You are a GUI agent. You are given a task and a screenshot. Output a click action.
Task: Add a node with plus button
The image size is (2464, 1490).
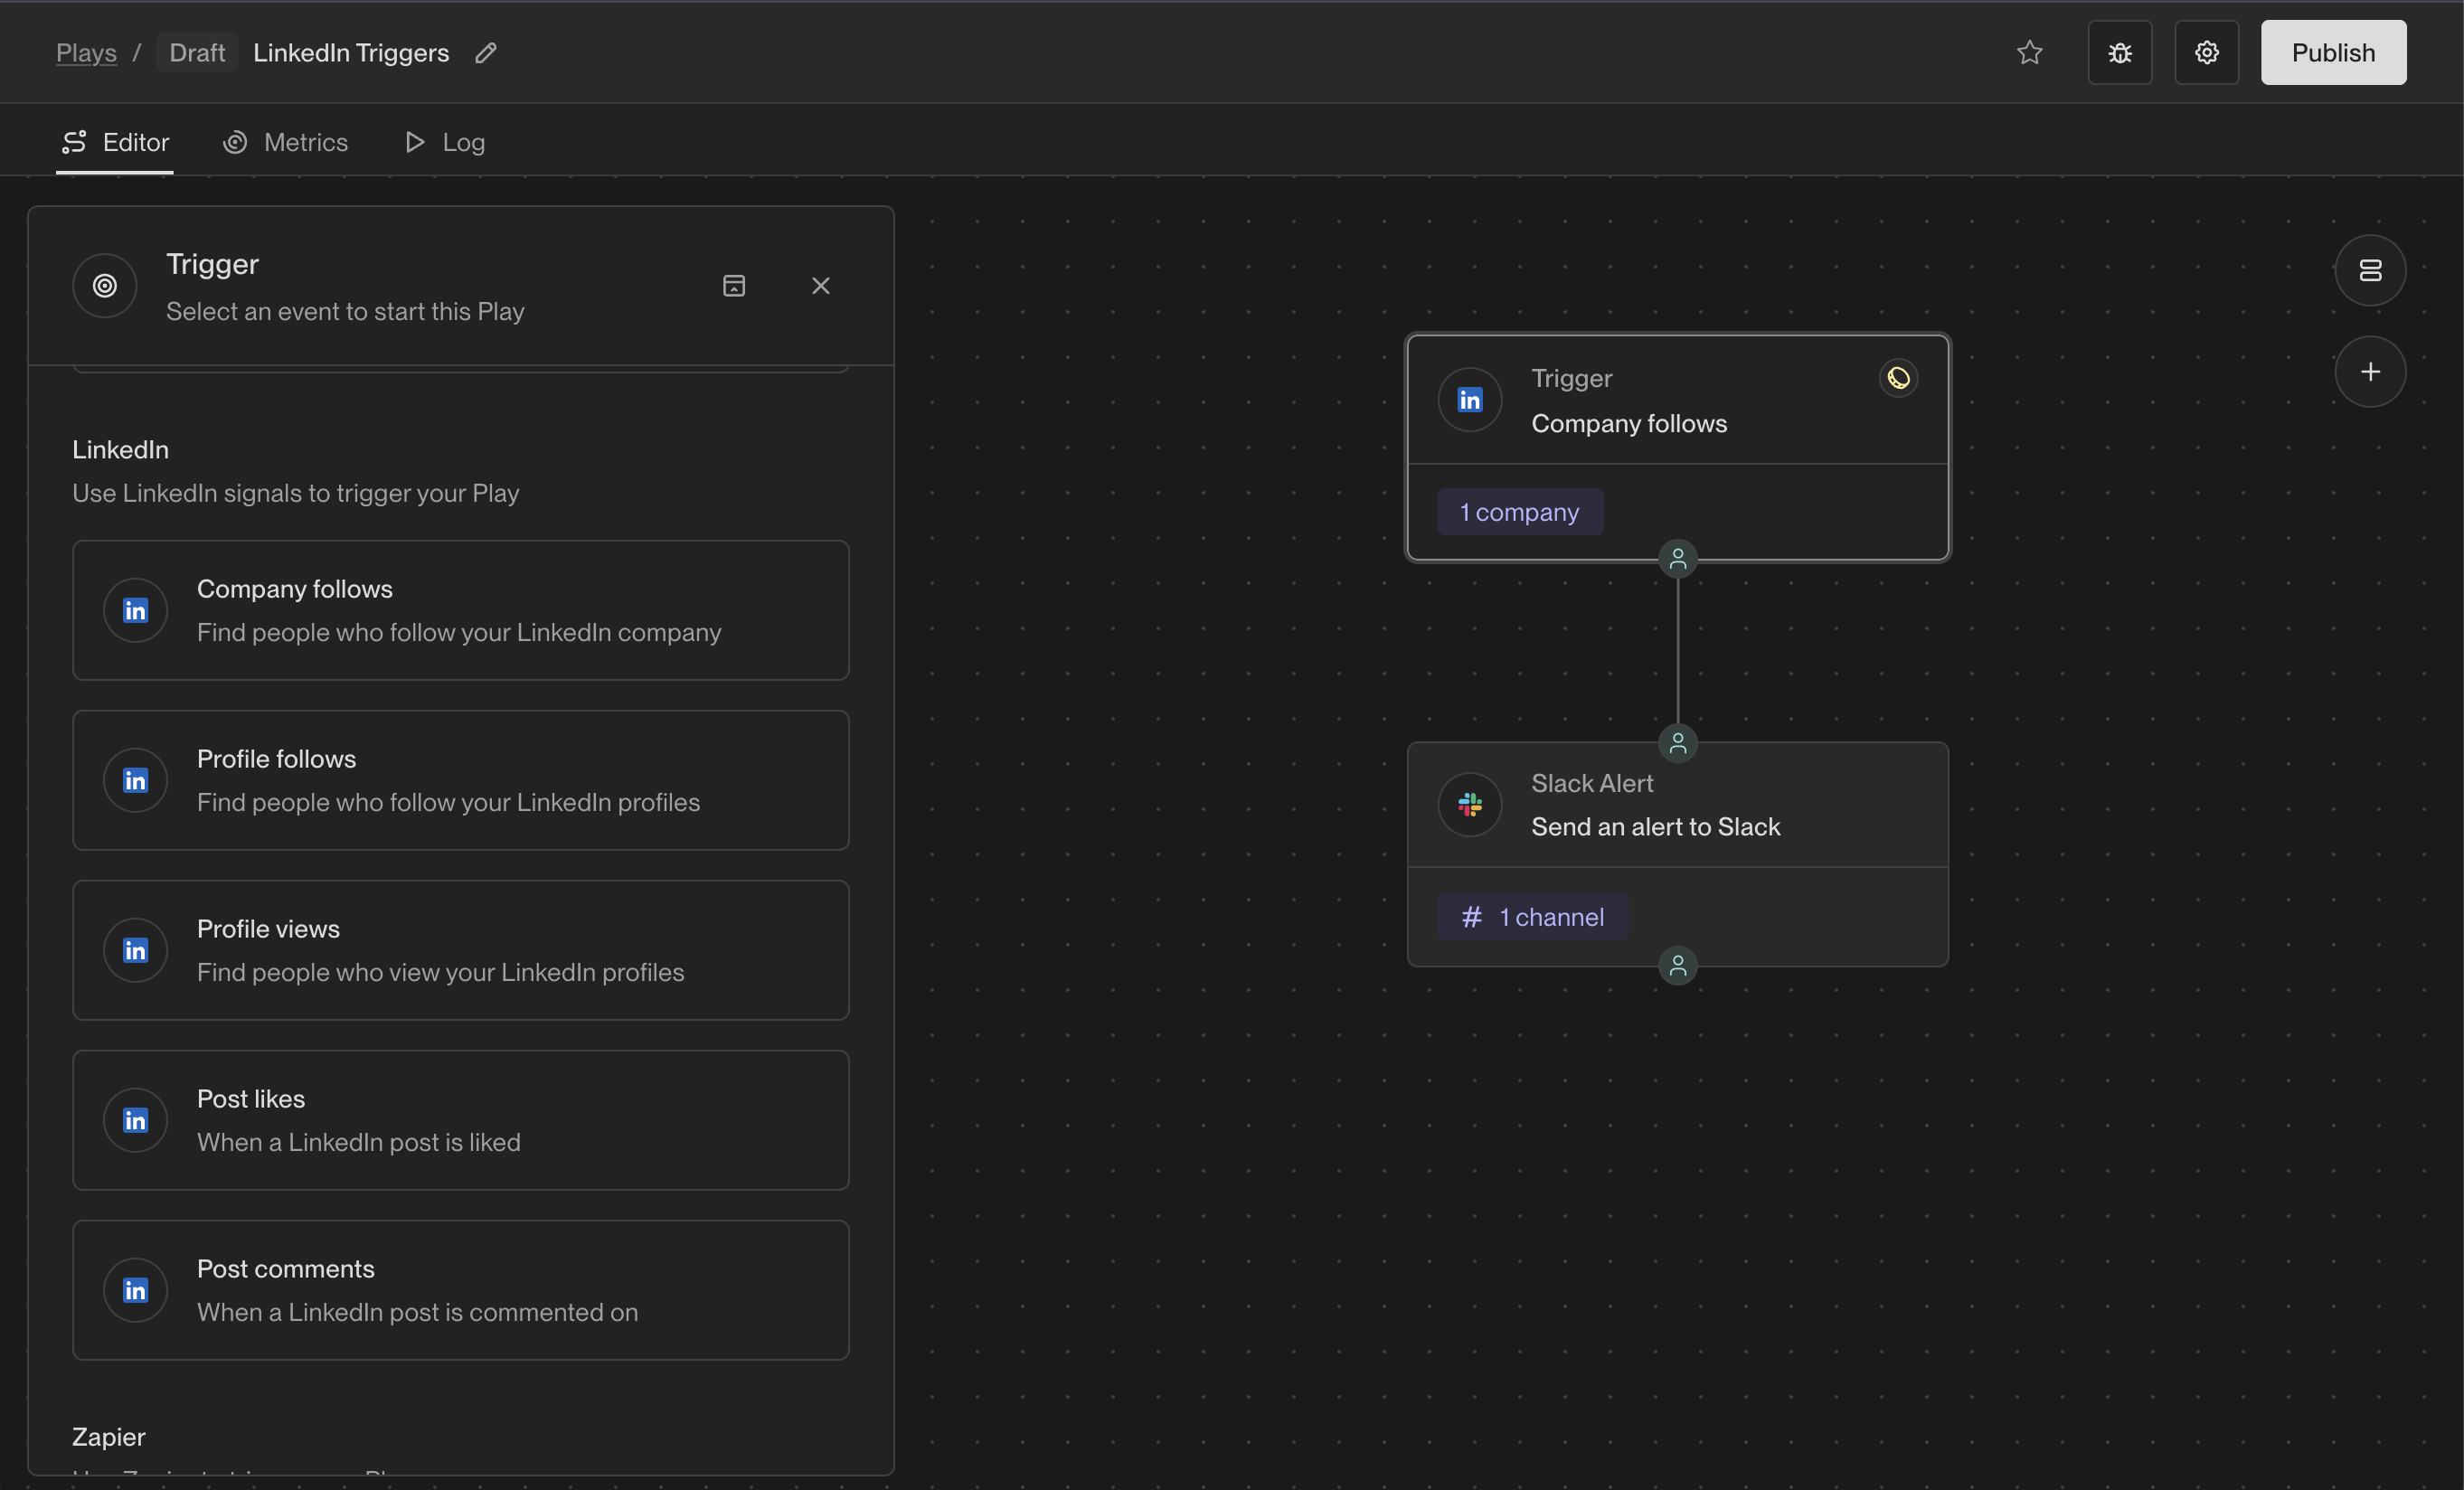coord(2369,372)
